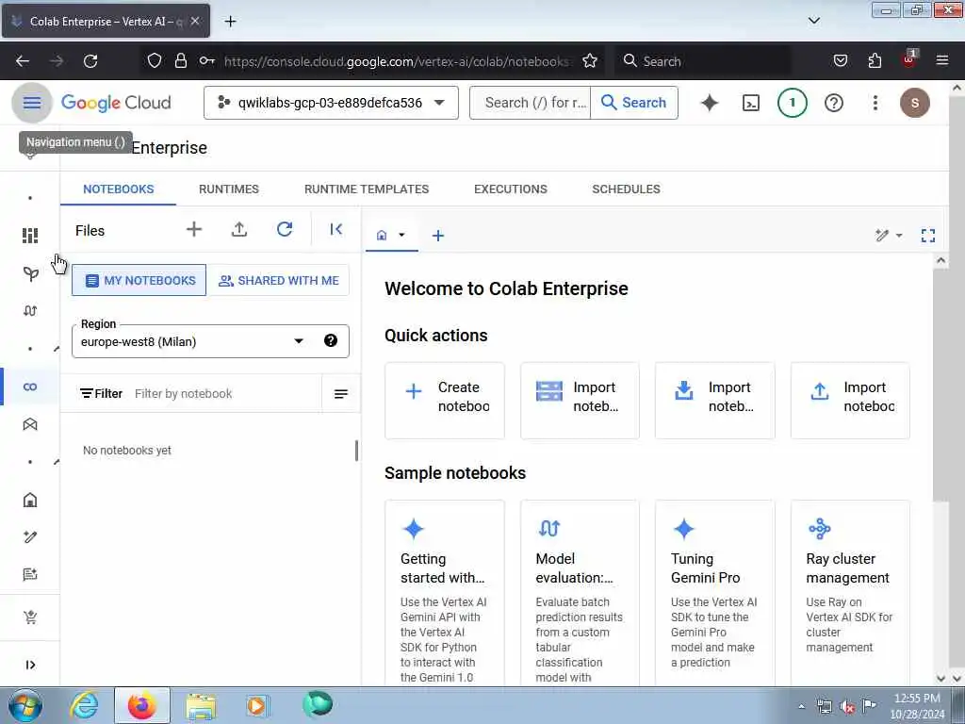
Task: Bookmark page with the star icon
Action: coord(590,61)
